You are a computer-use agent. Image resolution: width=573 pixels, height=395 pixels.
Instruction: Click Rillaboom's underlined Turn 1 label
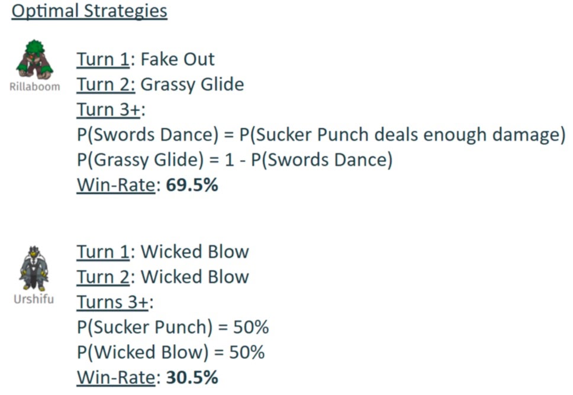[102, 60]
